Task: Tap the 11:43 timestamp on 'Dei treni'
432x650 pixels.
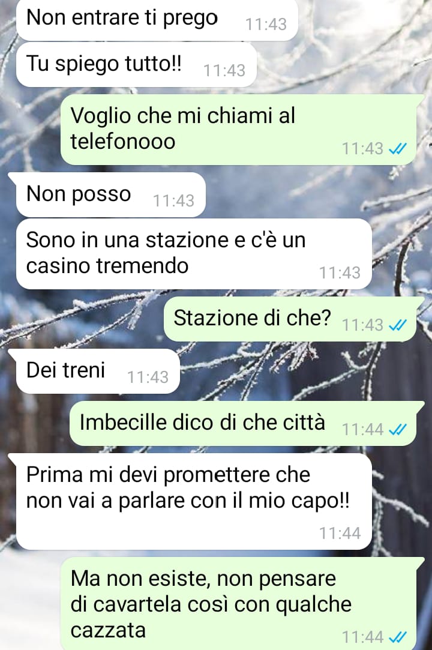Action: click(x=148, y=378)
